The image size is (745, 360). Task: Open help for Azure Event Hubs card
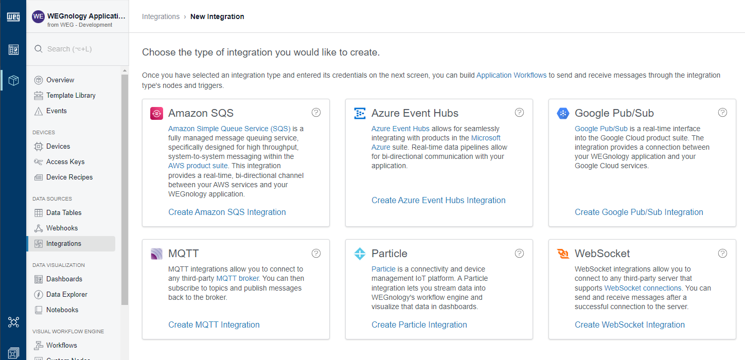click(x=520, y=113)
